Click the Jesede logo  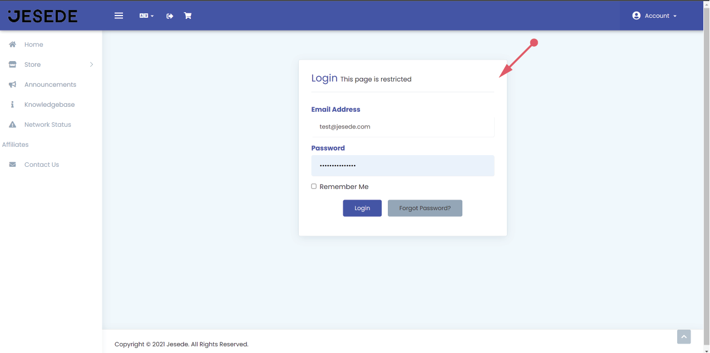click(x=43, y=16)
